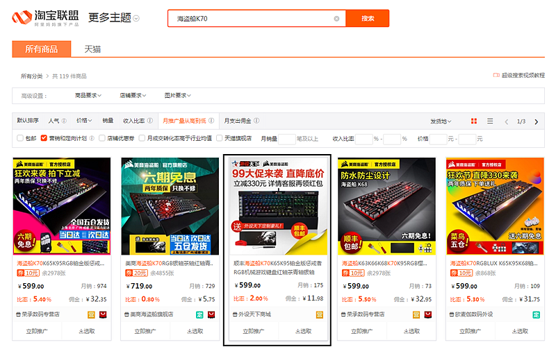Click Tmall badge on K63K66K68 card

[x=428, y=314]
